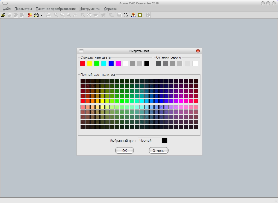Pick the white swatch in Оттенки серого
This screenshot has width=278, height=203.
click(195, 63)
